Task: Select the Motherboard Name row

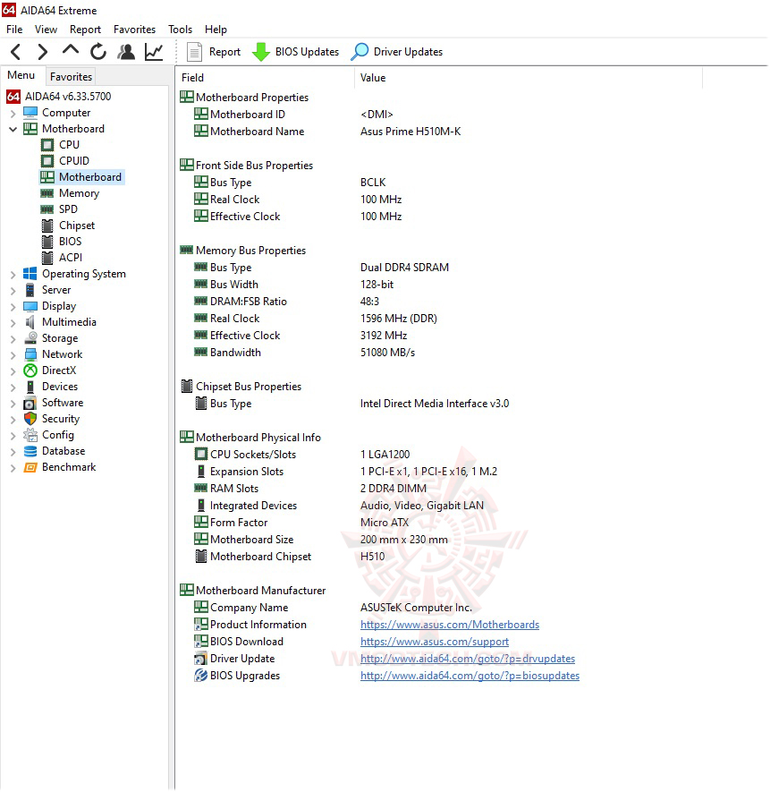Action: coord(327,132)
